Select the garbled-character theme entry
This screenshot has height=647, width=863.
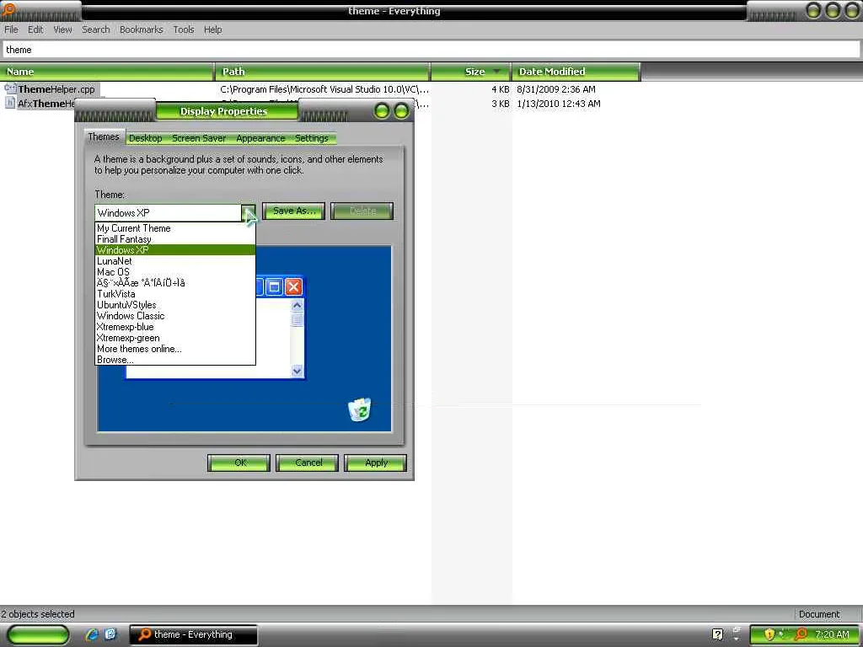(175, 283)
